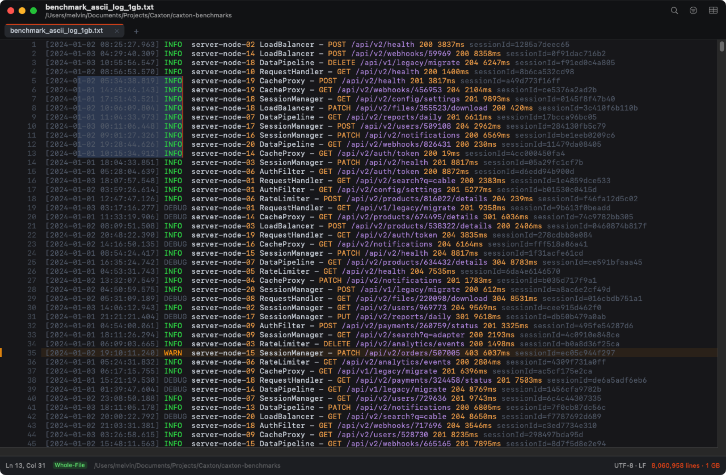Click server-node-13 on line 41
The image size is (726, 475).
(223, 407)
